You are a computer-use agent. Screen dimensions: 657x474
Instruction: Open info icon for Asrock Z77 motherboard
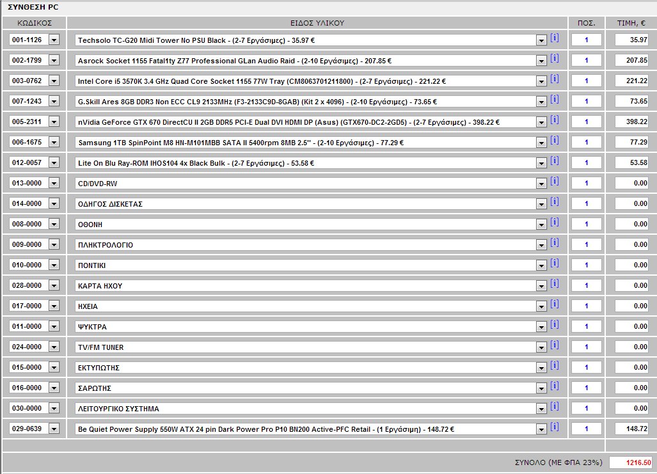click(555, 58)
